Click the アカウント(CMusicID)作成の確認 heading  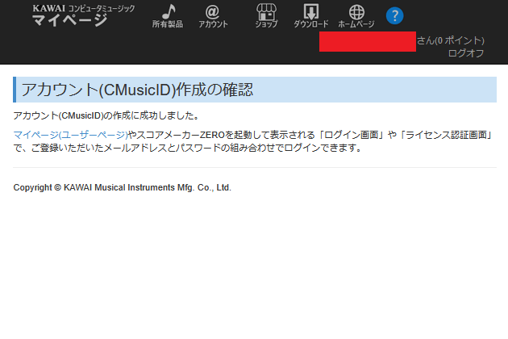click(x=138, y=90)
